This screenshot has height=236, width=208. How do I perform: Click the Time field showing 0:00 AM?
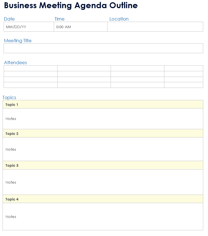point(80,27)
